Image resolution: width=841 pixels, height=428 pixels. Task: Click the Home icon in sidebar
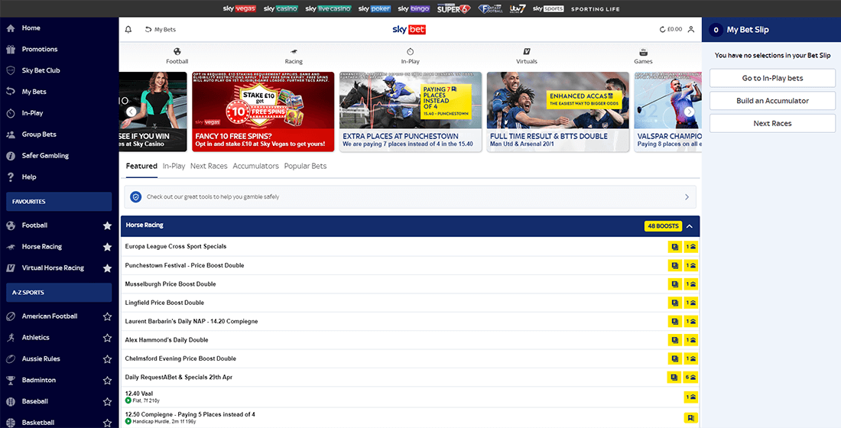click(11, 28)
